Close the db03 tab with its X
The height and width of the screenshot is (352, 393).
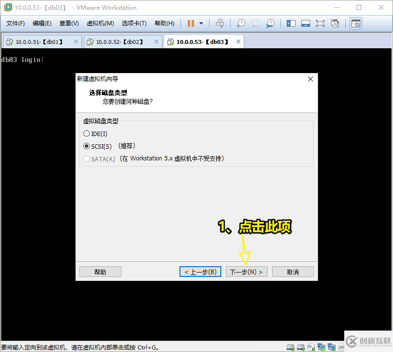pos(238,41)
